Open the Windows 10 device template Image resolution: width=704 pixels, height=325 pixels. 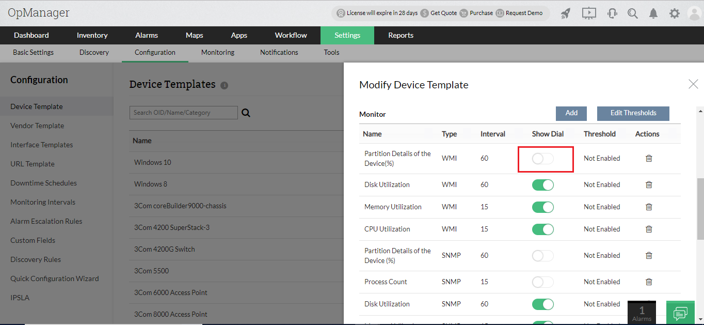153,162
